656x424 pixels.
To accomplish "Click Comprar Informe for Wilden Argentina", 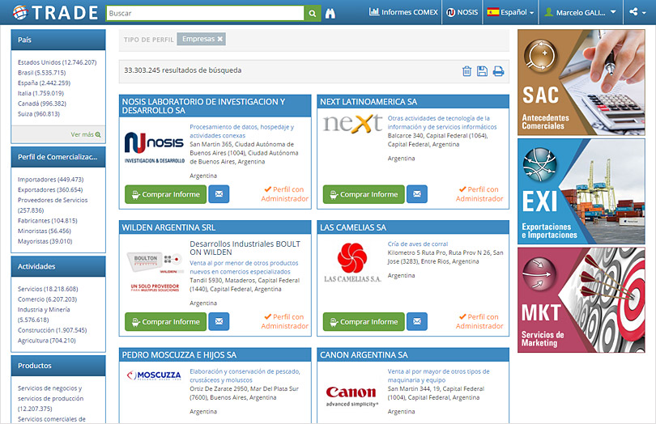I will [x=166, y=321].
